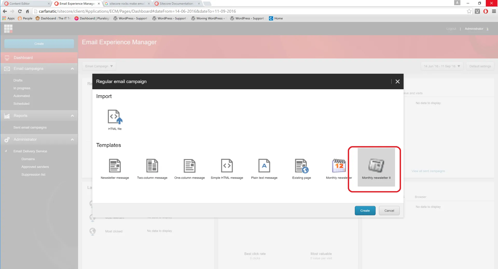
Task: Open the Scheduled campaigns list
Action: [x=21, y=104]
